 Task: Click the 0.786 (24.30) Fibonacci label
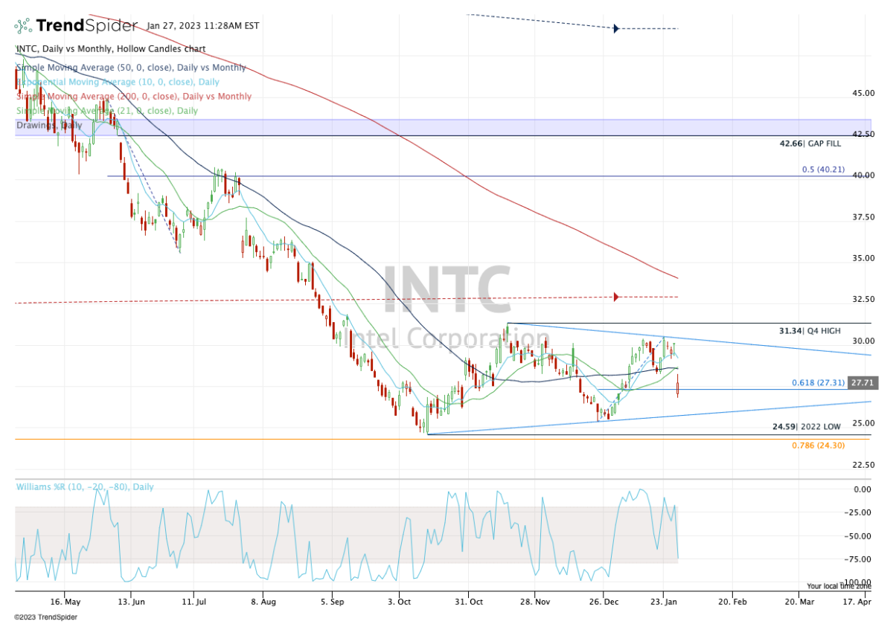click(818, 445)
